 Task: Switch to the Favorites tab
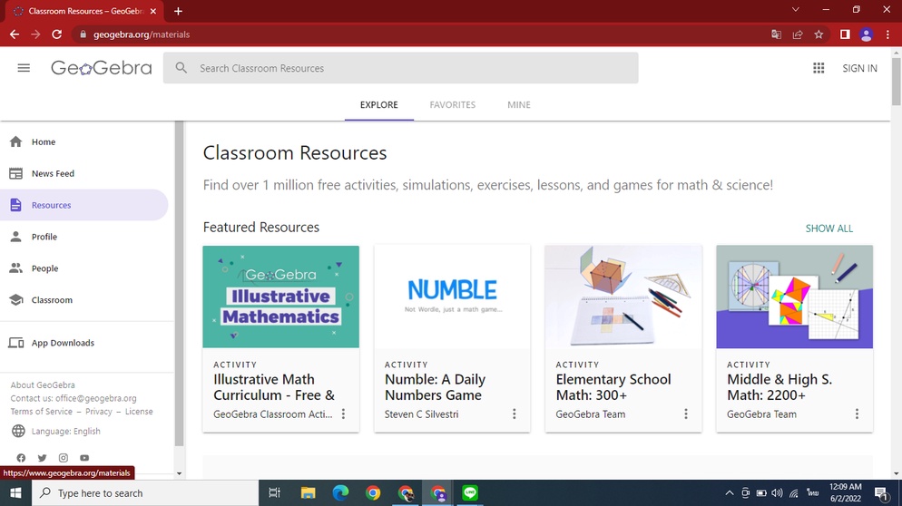coord(453,104)
